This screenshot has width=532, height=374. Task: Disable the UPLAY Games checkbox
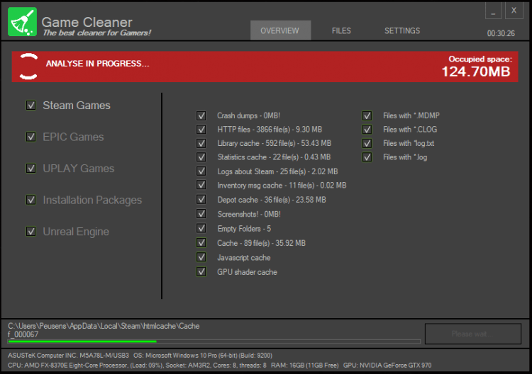[31, 169]
